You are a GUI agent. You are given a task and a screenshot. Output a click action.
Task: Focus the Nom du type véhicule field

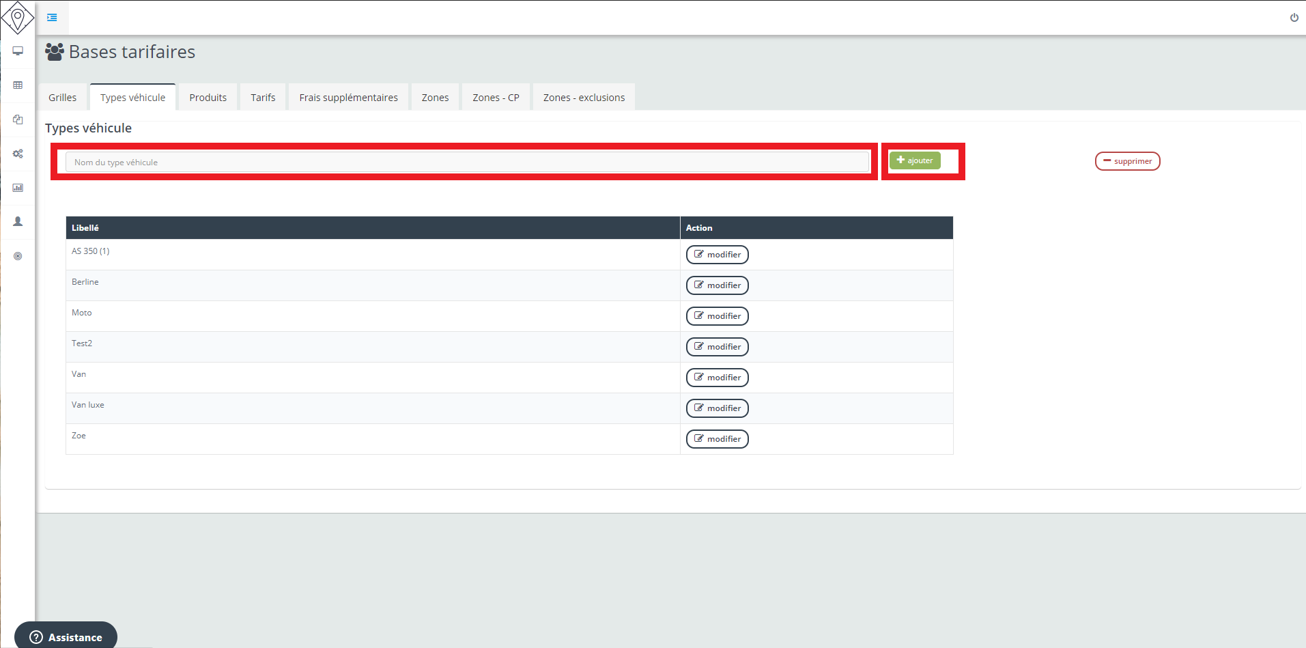[x=467, y=163]
